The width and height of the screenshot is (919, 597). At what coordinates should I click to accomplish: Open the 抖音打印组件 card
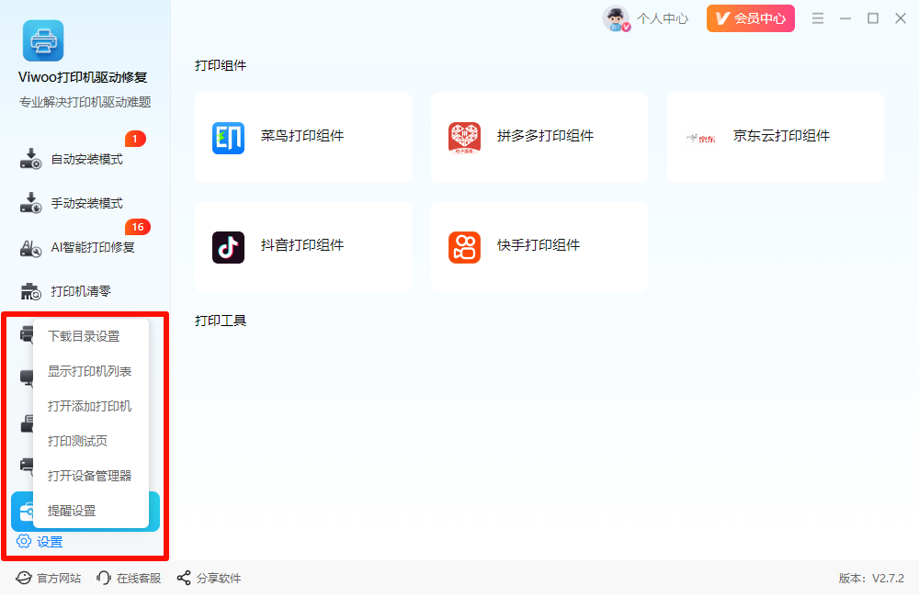coord(303,247)
